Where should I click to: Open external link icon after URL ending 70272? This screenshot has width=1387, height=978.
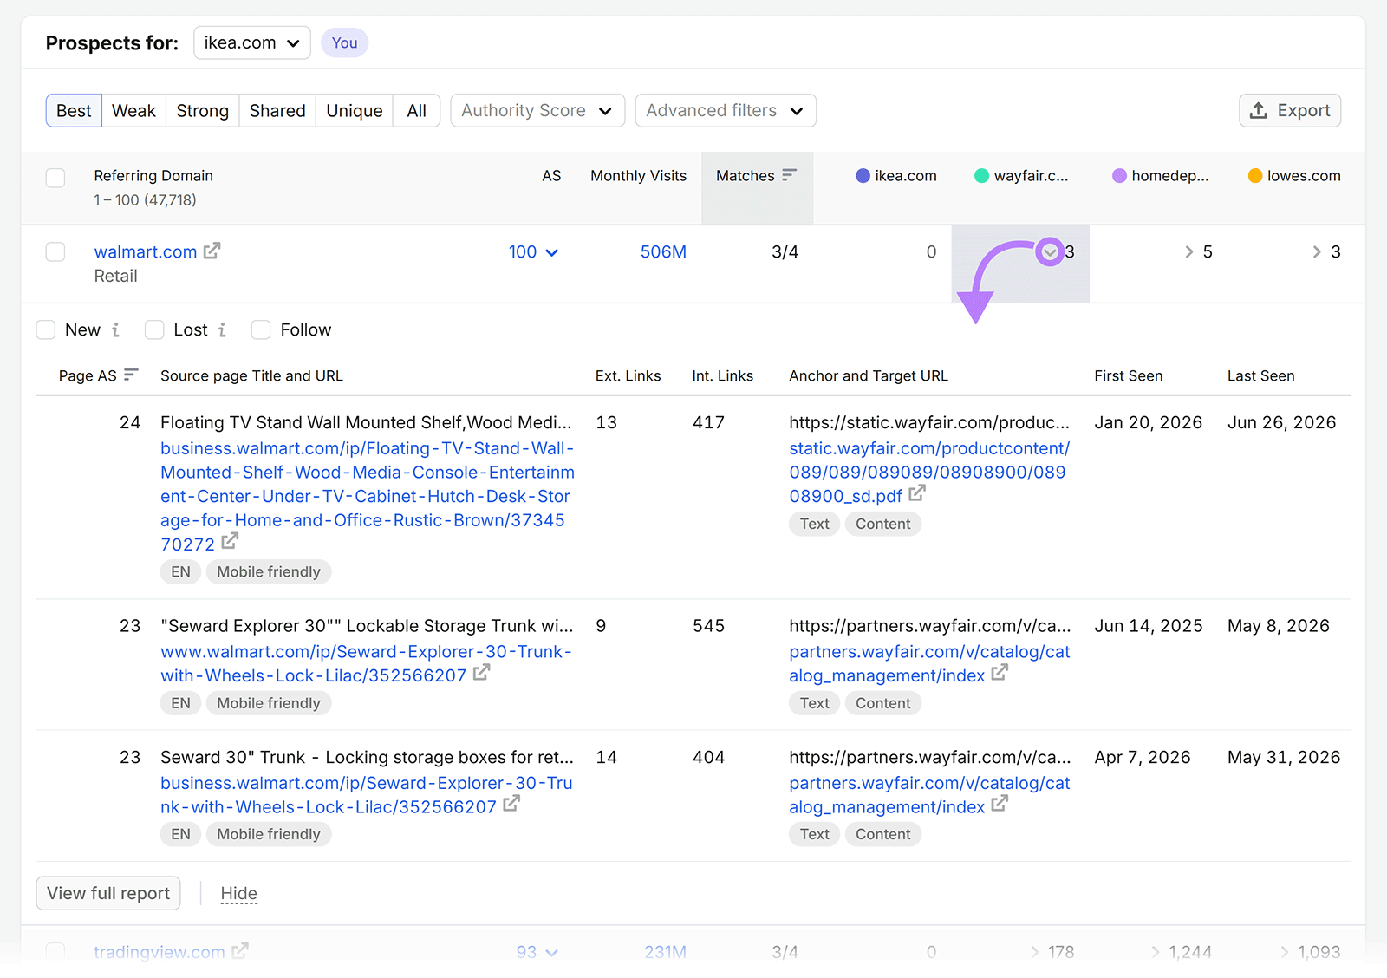230,541
